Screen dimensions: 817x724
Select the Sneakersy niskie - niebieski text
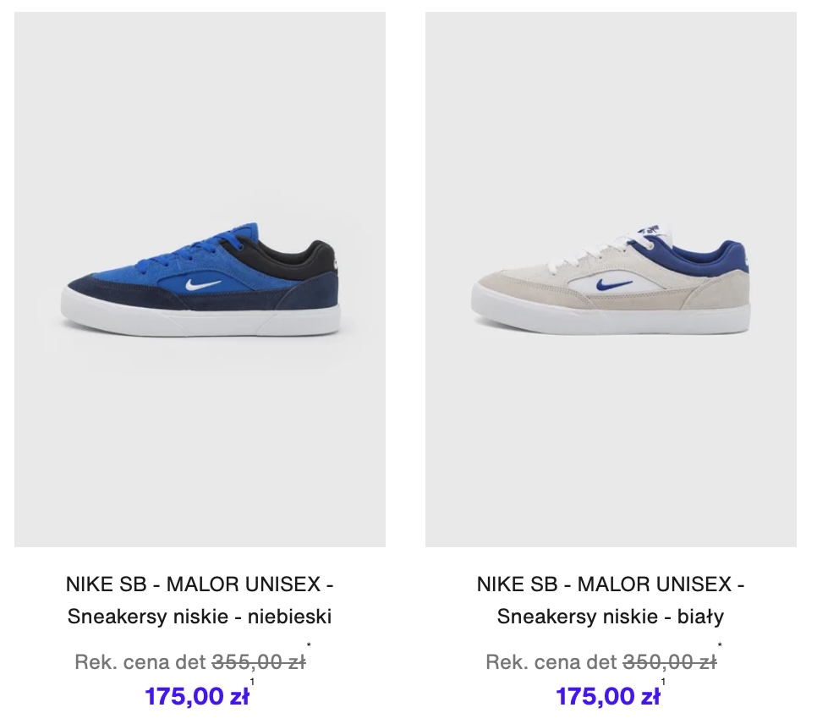click(x=200, y=617)
